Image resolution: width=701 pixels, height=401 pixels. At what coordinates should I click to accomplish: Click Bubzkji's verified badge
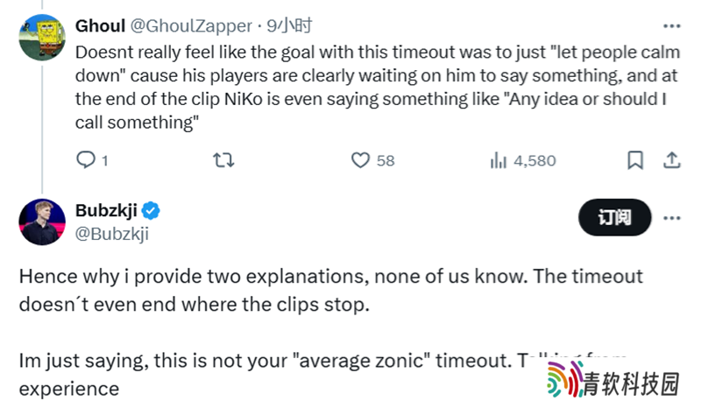151,210
